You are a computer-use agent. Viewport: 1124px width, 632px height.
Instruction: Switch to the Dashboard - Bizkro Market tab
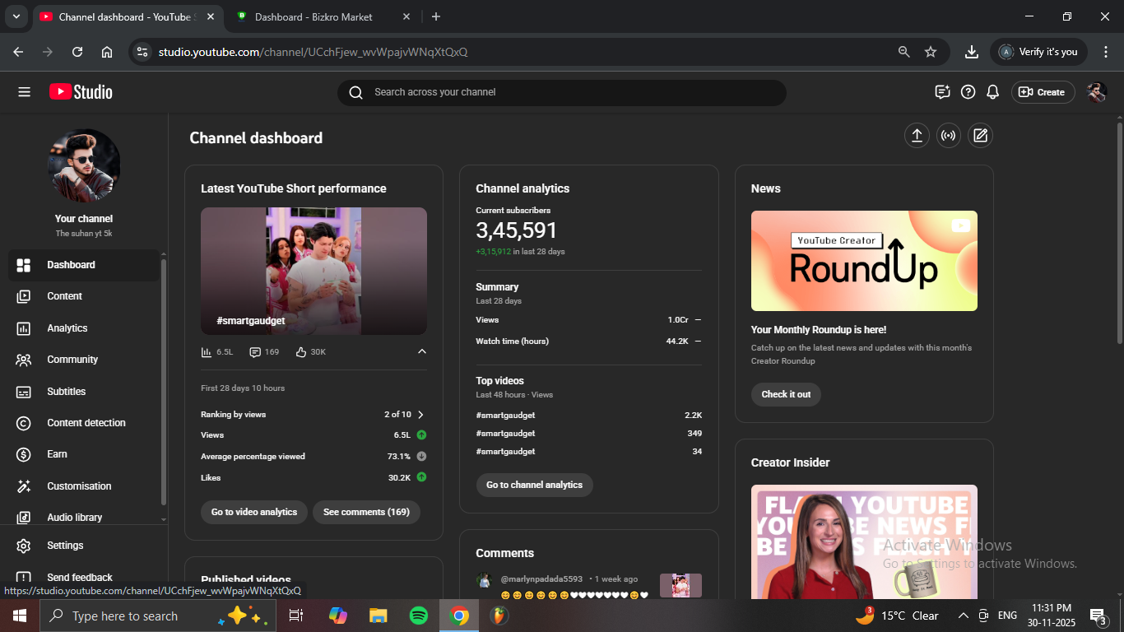(x=313, y=16)
